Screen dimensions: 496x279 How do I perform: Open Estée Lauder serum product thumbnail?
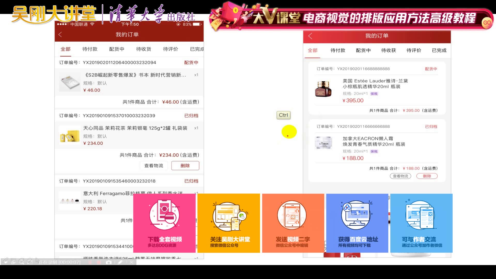(x=323, y=89)
